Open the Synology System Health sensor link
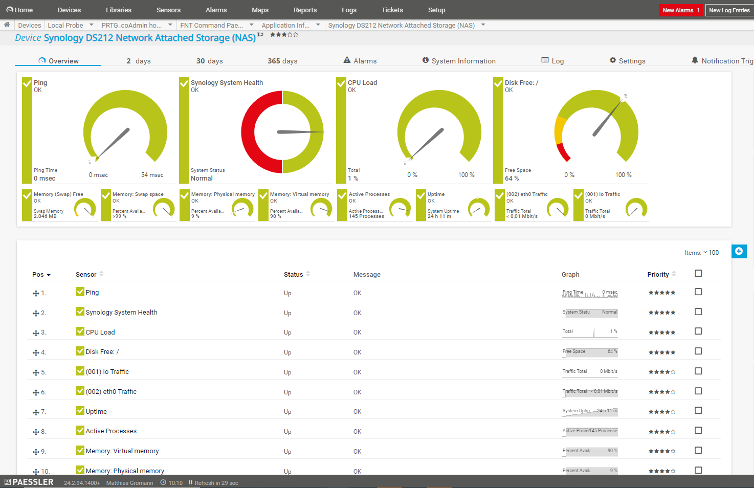This screenshot has width=754, height=488. (121, 312)
